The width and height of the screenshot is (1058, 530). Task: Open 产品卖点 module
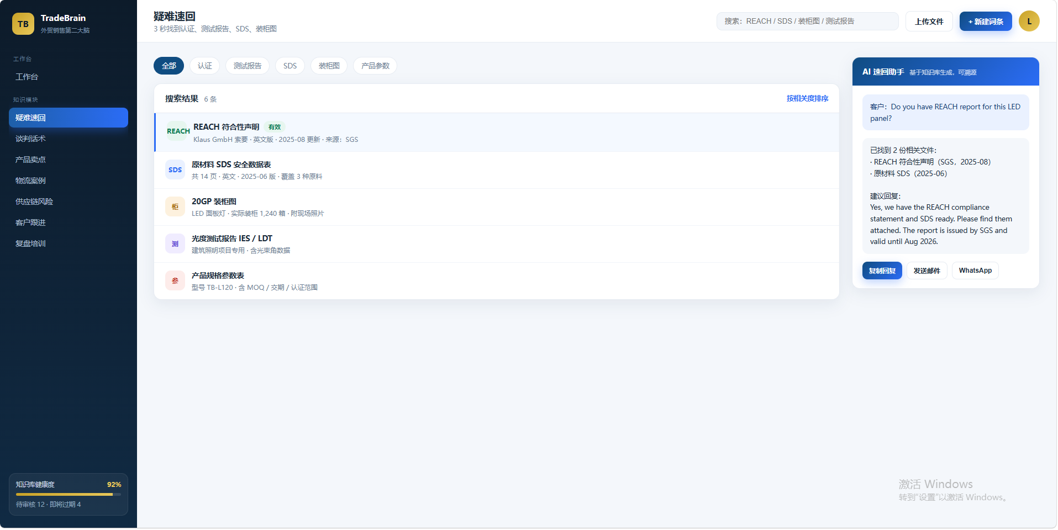click(x=69, y=160)
